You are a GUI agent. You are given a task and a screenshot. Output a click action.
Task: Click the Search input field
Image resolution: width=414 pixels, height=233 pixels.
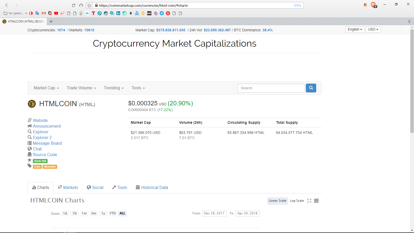271,88
